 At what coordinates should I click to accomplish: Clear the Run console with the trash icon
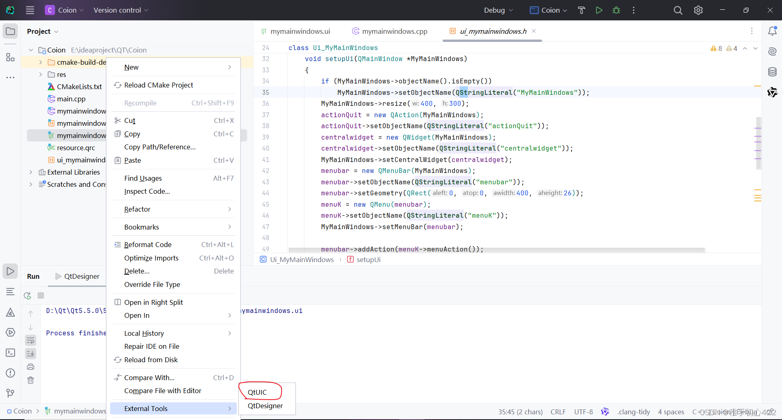(31, 380)
